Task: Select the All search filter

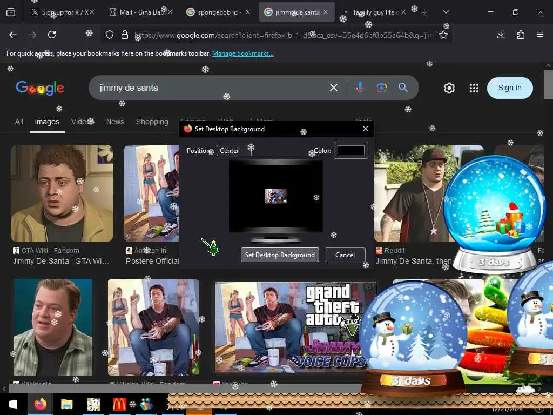Action: click(19, 122)
